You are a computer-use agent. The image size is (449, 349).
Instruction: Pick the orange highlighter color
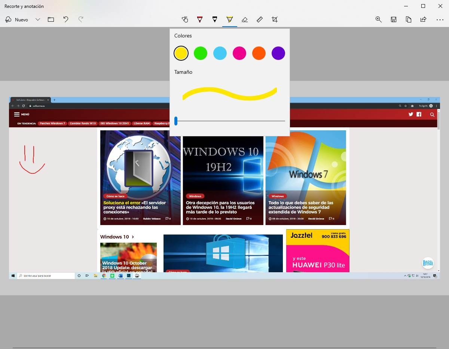pyautogui.click(x=259, y=53)
